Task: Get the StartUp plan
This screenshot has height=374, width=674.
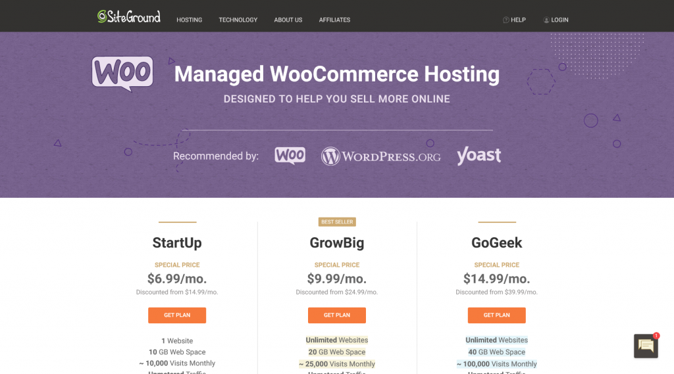Action: [x=177, y=316]
